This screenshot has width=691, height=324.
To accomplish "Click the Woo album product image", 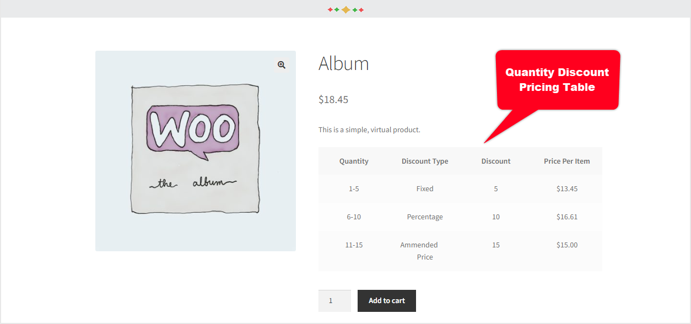I will click(x=195, y=150).
